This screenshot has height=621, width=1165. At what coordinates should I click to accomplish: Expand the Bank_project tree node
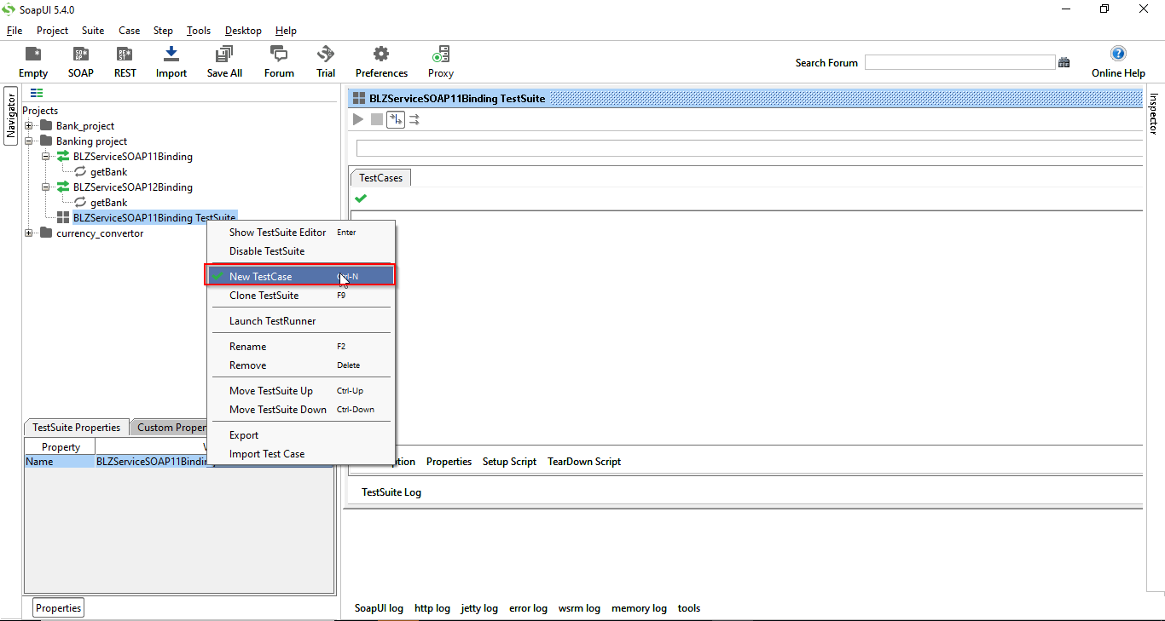29,125
